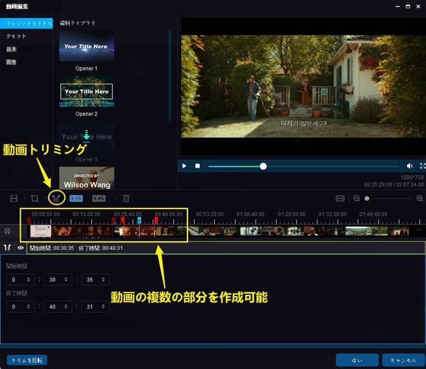Screen dimensions: 426x369
Task: Click the plus 5 frame step button
Action: click(x=99, y=198)
